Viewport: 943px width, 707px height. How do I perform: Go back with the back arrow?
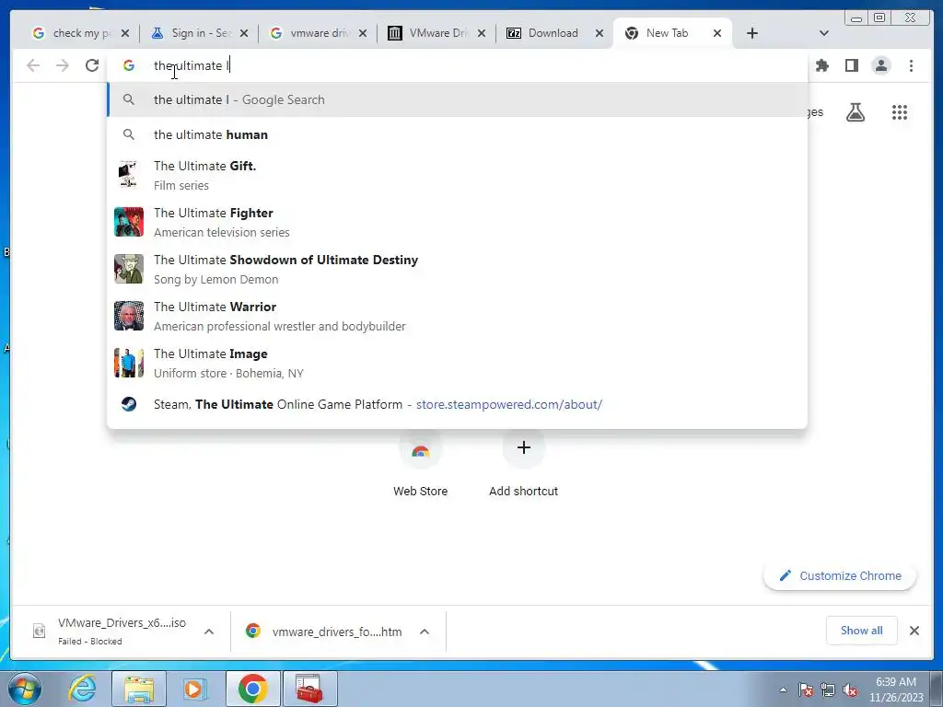coord(33,65)
